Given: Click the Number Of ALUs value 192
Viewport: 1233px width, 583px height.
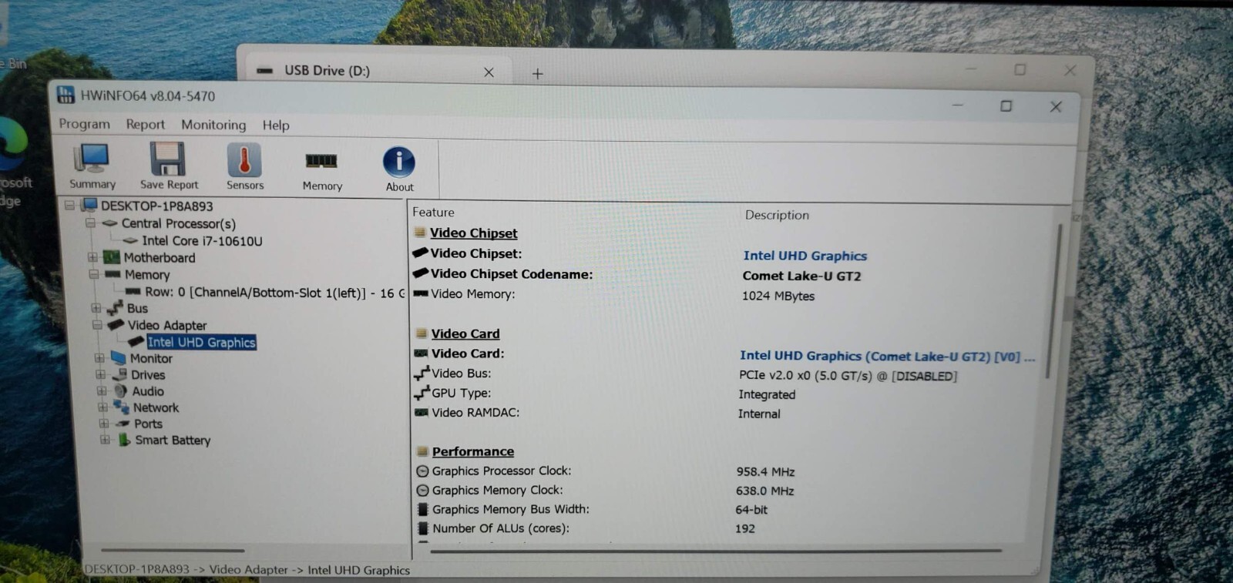Looking at the screenshot, I should (x=745, y=528).
